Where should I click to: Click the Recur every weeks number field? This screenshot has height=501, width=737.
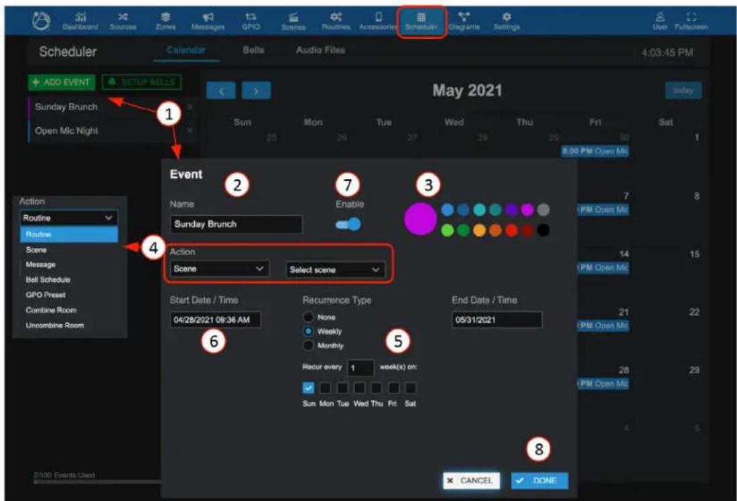point(360,368)
